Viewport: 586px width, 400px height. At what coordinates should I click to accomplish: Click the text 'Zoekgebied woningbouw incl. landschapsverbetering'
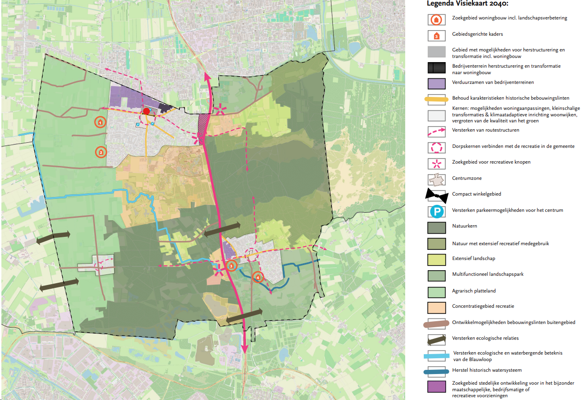click(510, 18)
